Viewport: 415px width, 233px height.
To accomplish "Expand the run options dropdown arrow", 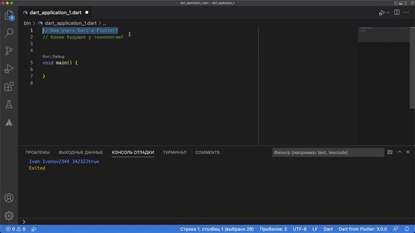I will point(388,13).
